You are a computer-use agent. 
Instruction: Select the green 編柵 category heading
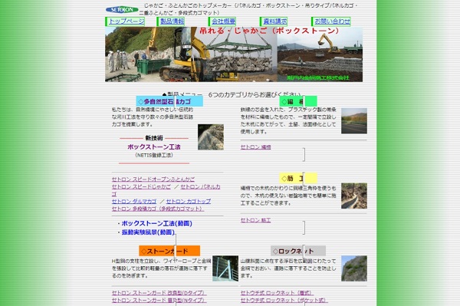[x=298, y=101]
